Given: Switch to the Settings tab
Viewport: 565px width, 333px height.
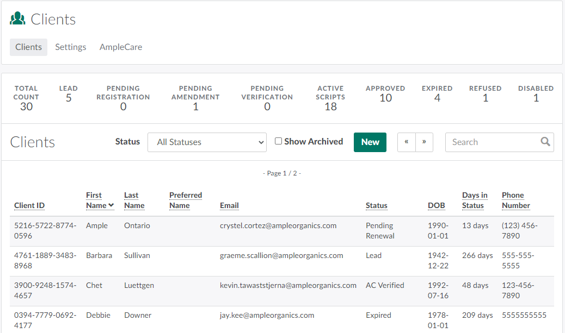Looking at the screenshot, I should (71, 47).
